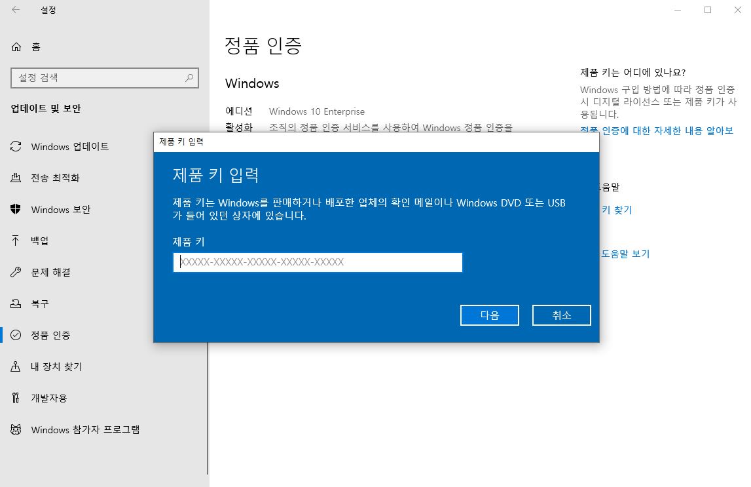Viewport: 751px width, 487px height.
Task: Click the back arrow in Settings header
Action: 16,10
